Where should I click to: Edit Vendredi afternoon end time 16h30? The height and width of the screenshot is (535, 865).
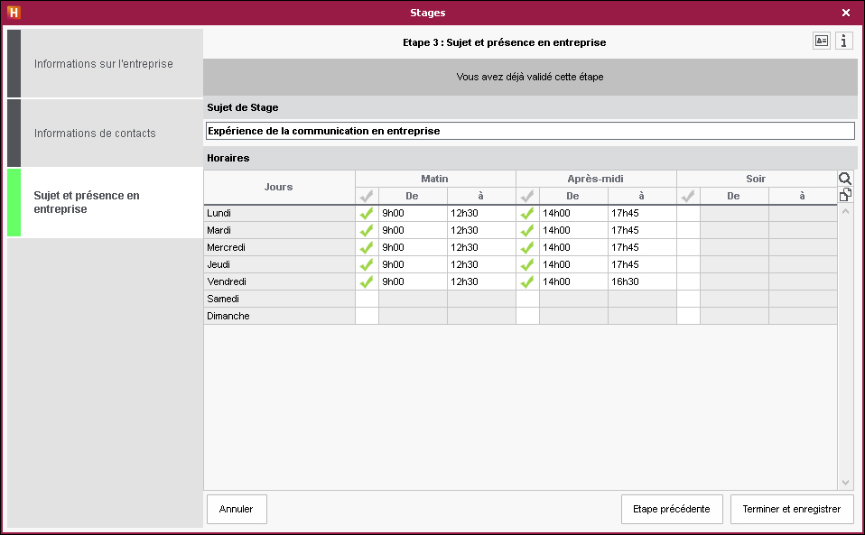(642, 281)
